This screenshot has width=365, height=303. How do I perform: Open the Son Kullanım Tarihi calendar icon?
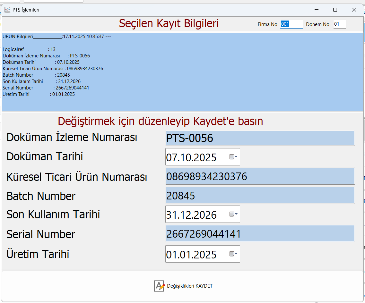pos(233,214)
